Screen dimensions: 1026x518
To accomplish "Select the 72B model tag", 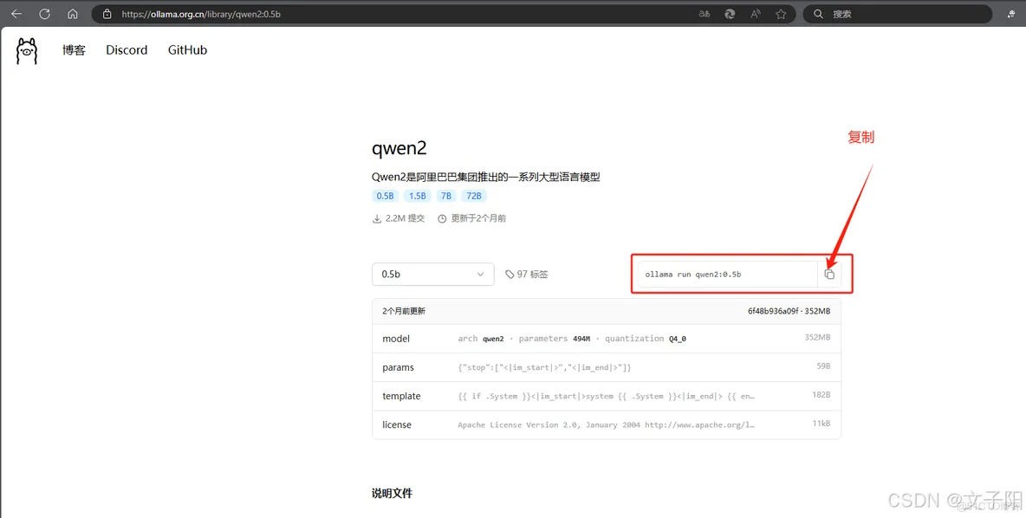I will (x=473, y=196).
